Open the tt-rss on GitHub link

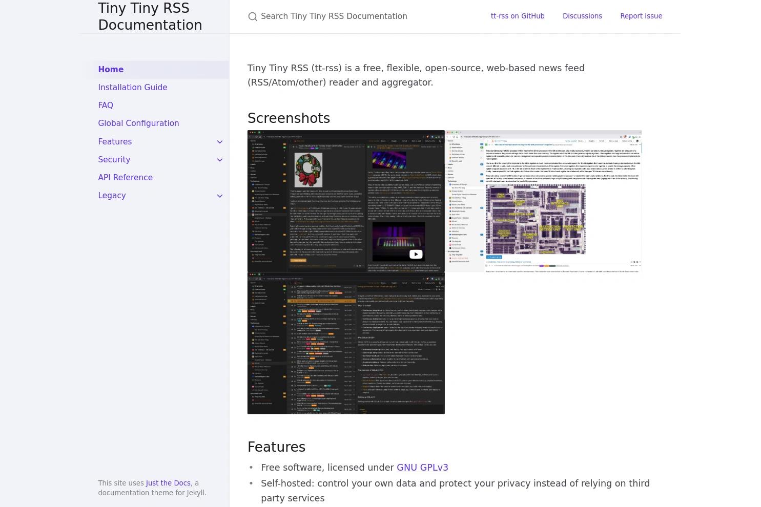pos(518,16)
